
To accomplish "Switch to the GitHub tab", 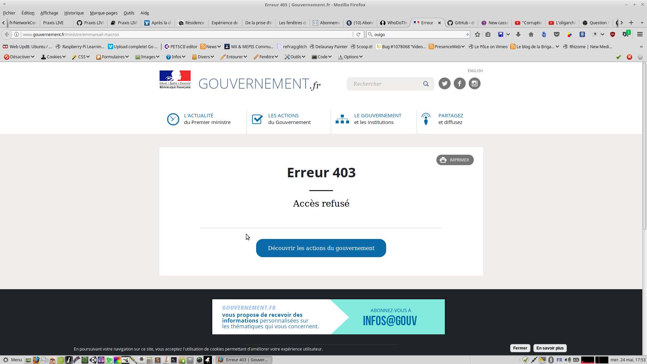I will 461,23.
